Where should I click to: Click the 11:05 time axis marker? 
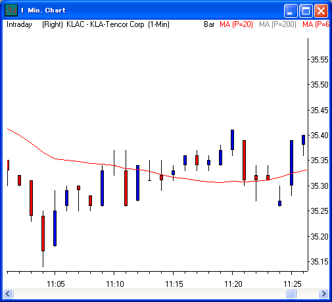pos(56,284)
